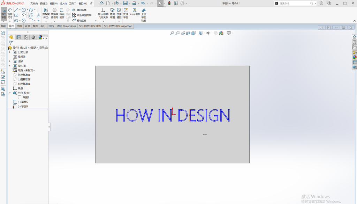Open the DimXpertManager crosshair tab
357x204 pixels.
coord(33,37)
